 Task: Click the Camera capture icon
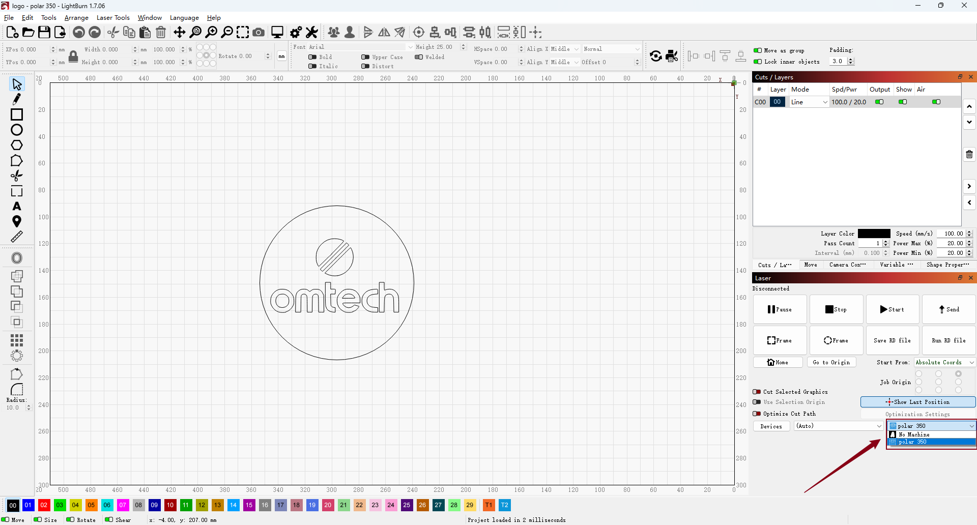click(258, 33)
